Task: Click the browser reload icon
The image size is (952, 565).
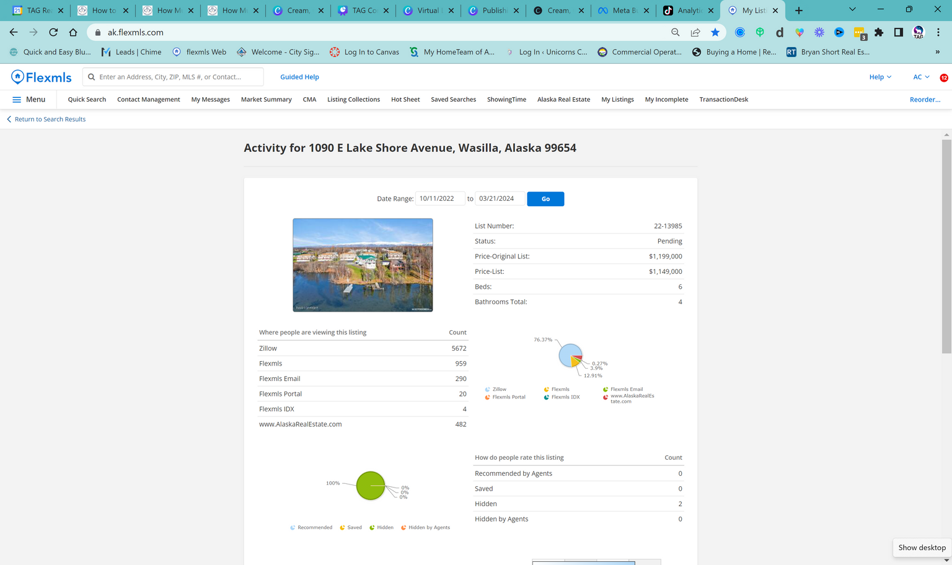Action: click(x=53, y=32)
